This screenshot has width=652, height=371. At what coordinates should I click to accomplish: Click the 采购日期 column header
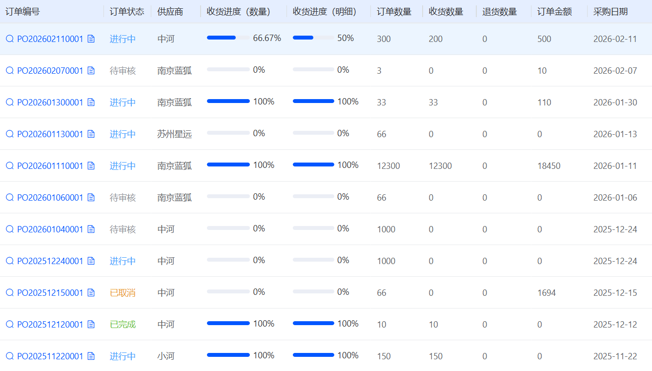[611, 12]
